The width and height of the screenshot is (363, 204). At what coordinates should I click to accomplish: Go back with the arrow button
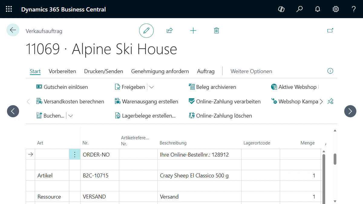pyautogui.click(x=13, y=30)
